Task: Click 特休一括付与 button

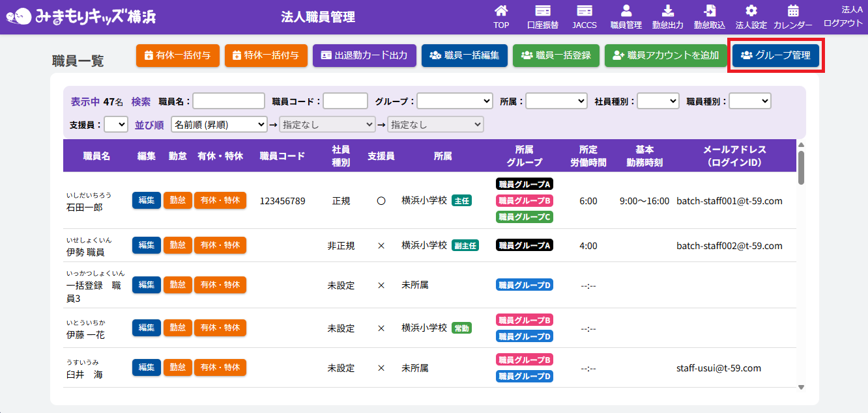Action: [x=266, y=55]
